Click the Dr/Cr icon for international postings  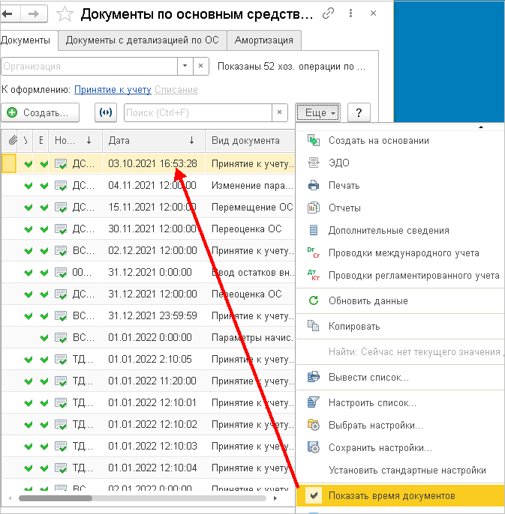(x=313, y=253)
